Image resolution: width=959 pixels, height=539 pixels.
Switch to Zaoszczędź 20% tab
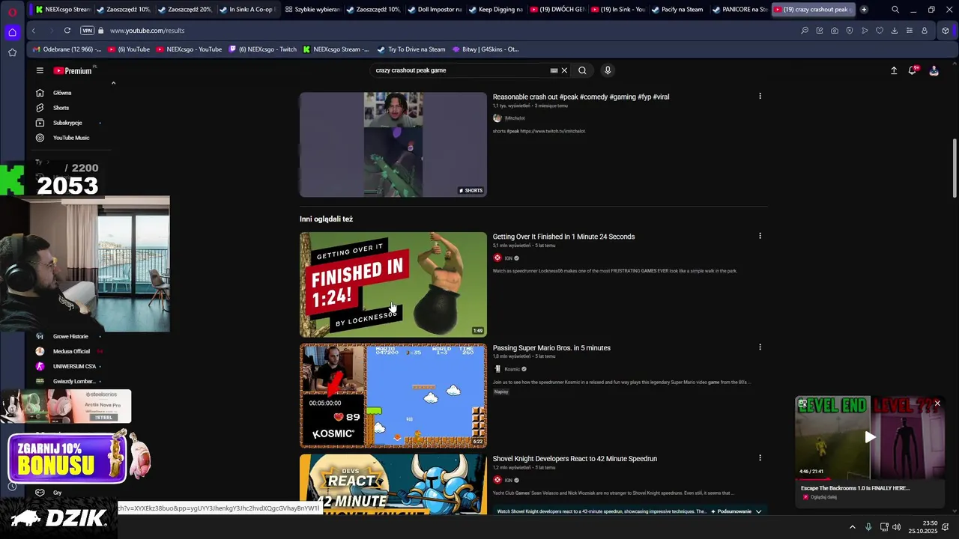186,10
